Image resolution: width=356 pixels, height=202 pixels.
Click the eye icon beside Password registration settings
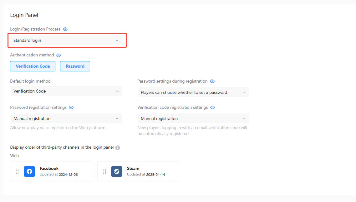pos(71,107)
